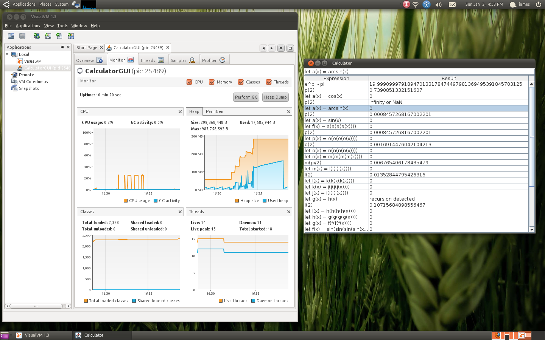This screenshot has height=340, width=545.
Task: Click the Applications panel horizontal scrollbar
Action: point(36,306)
